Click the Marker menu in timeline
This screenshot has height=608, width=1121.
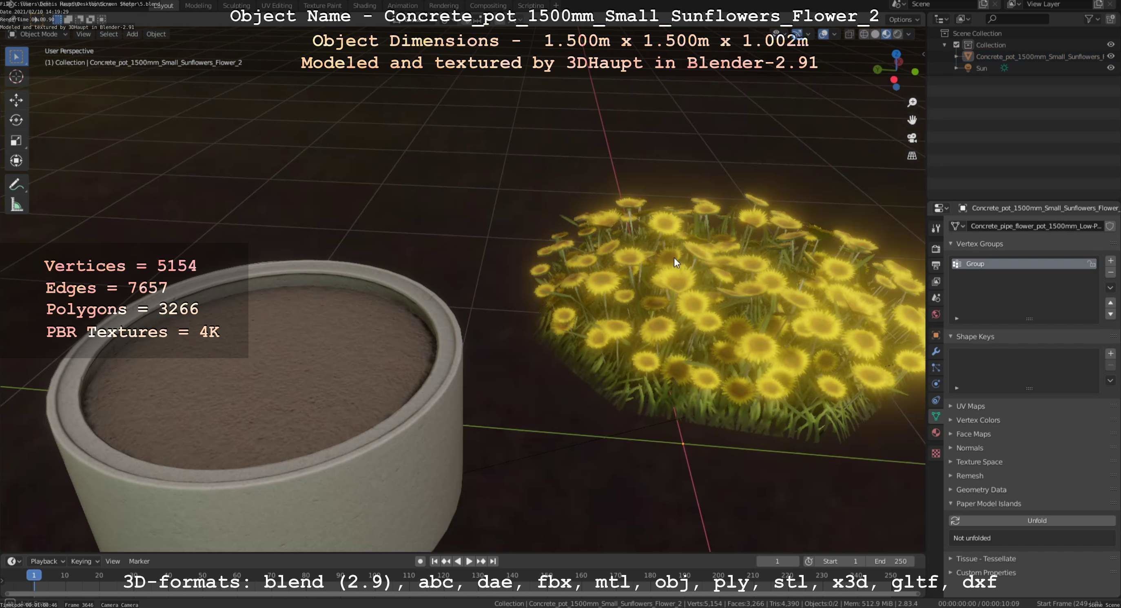point(139,561)
